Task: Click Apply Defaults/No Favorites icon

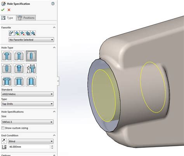Action: point(11,33)
